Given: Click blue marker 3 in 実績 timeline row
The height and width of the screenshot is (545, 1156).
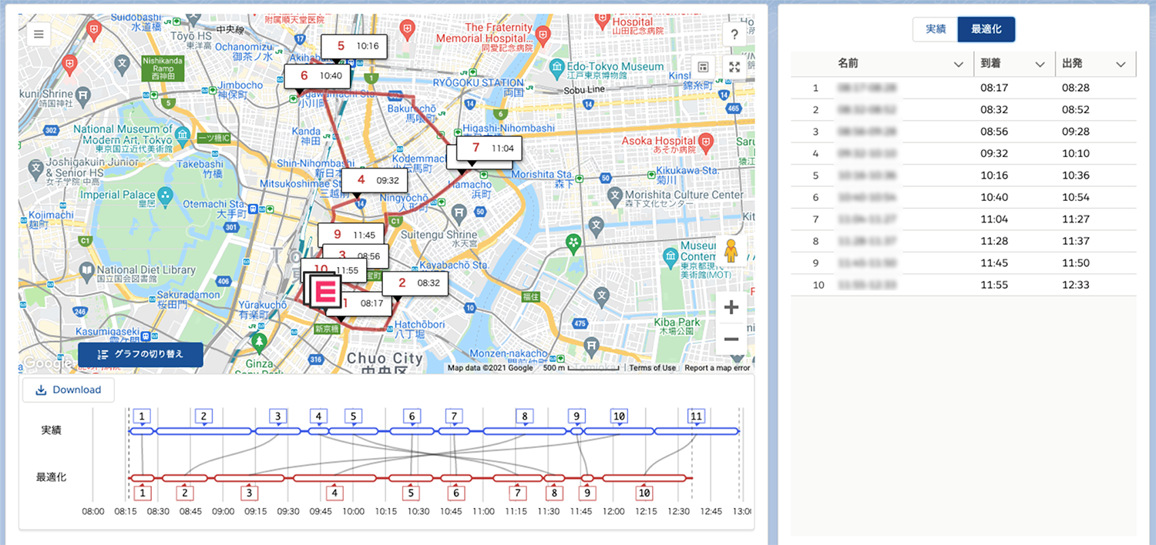Looking at the screenshot, I should 277,416.
